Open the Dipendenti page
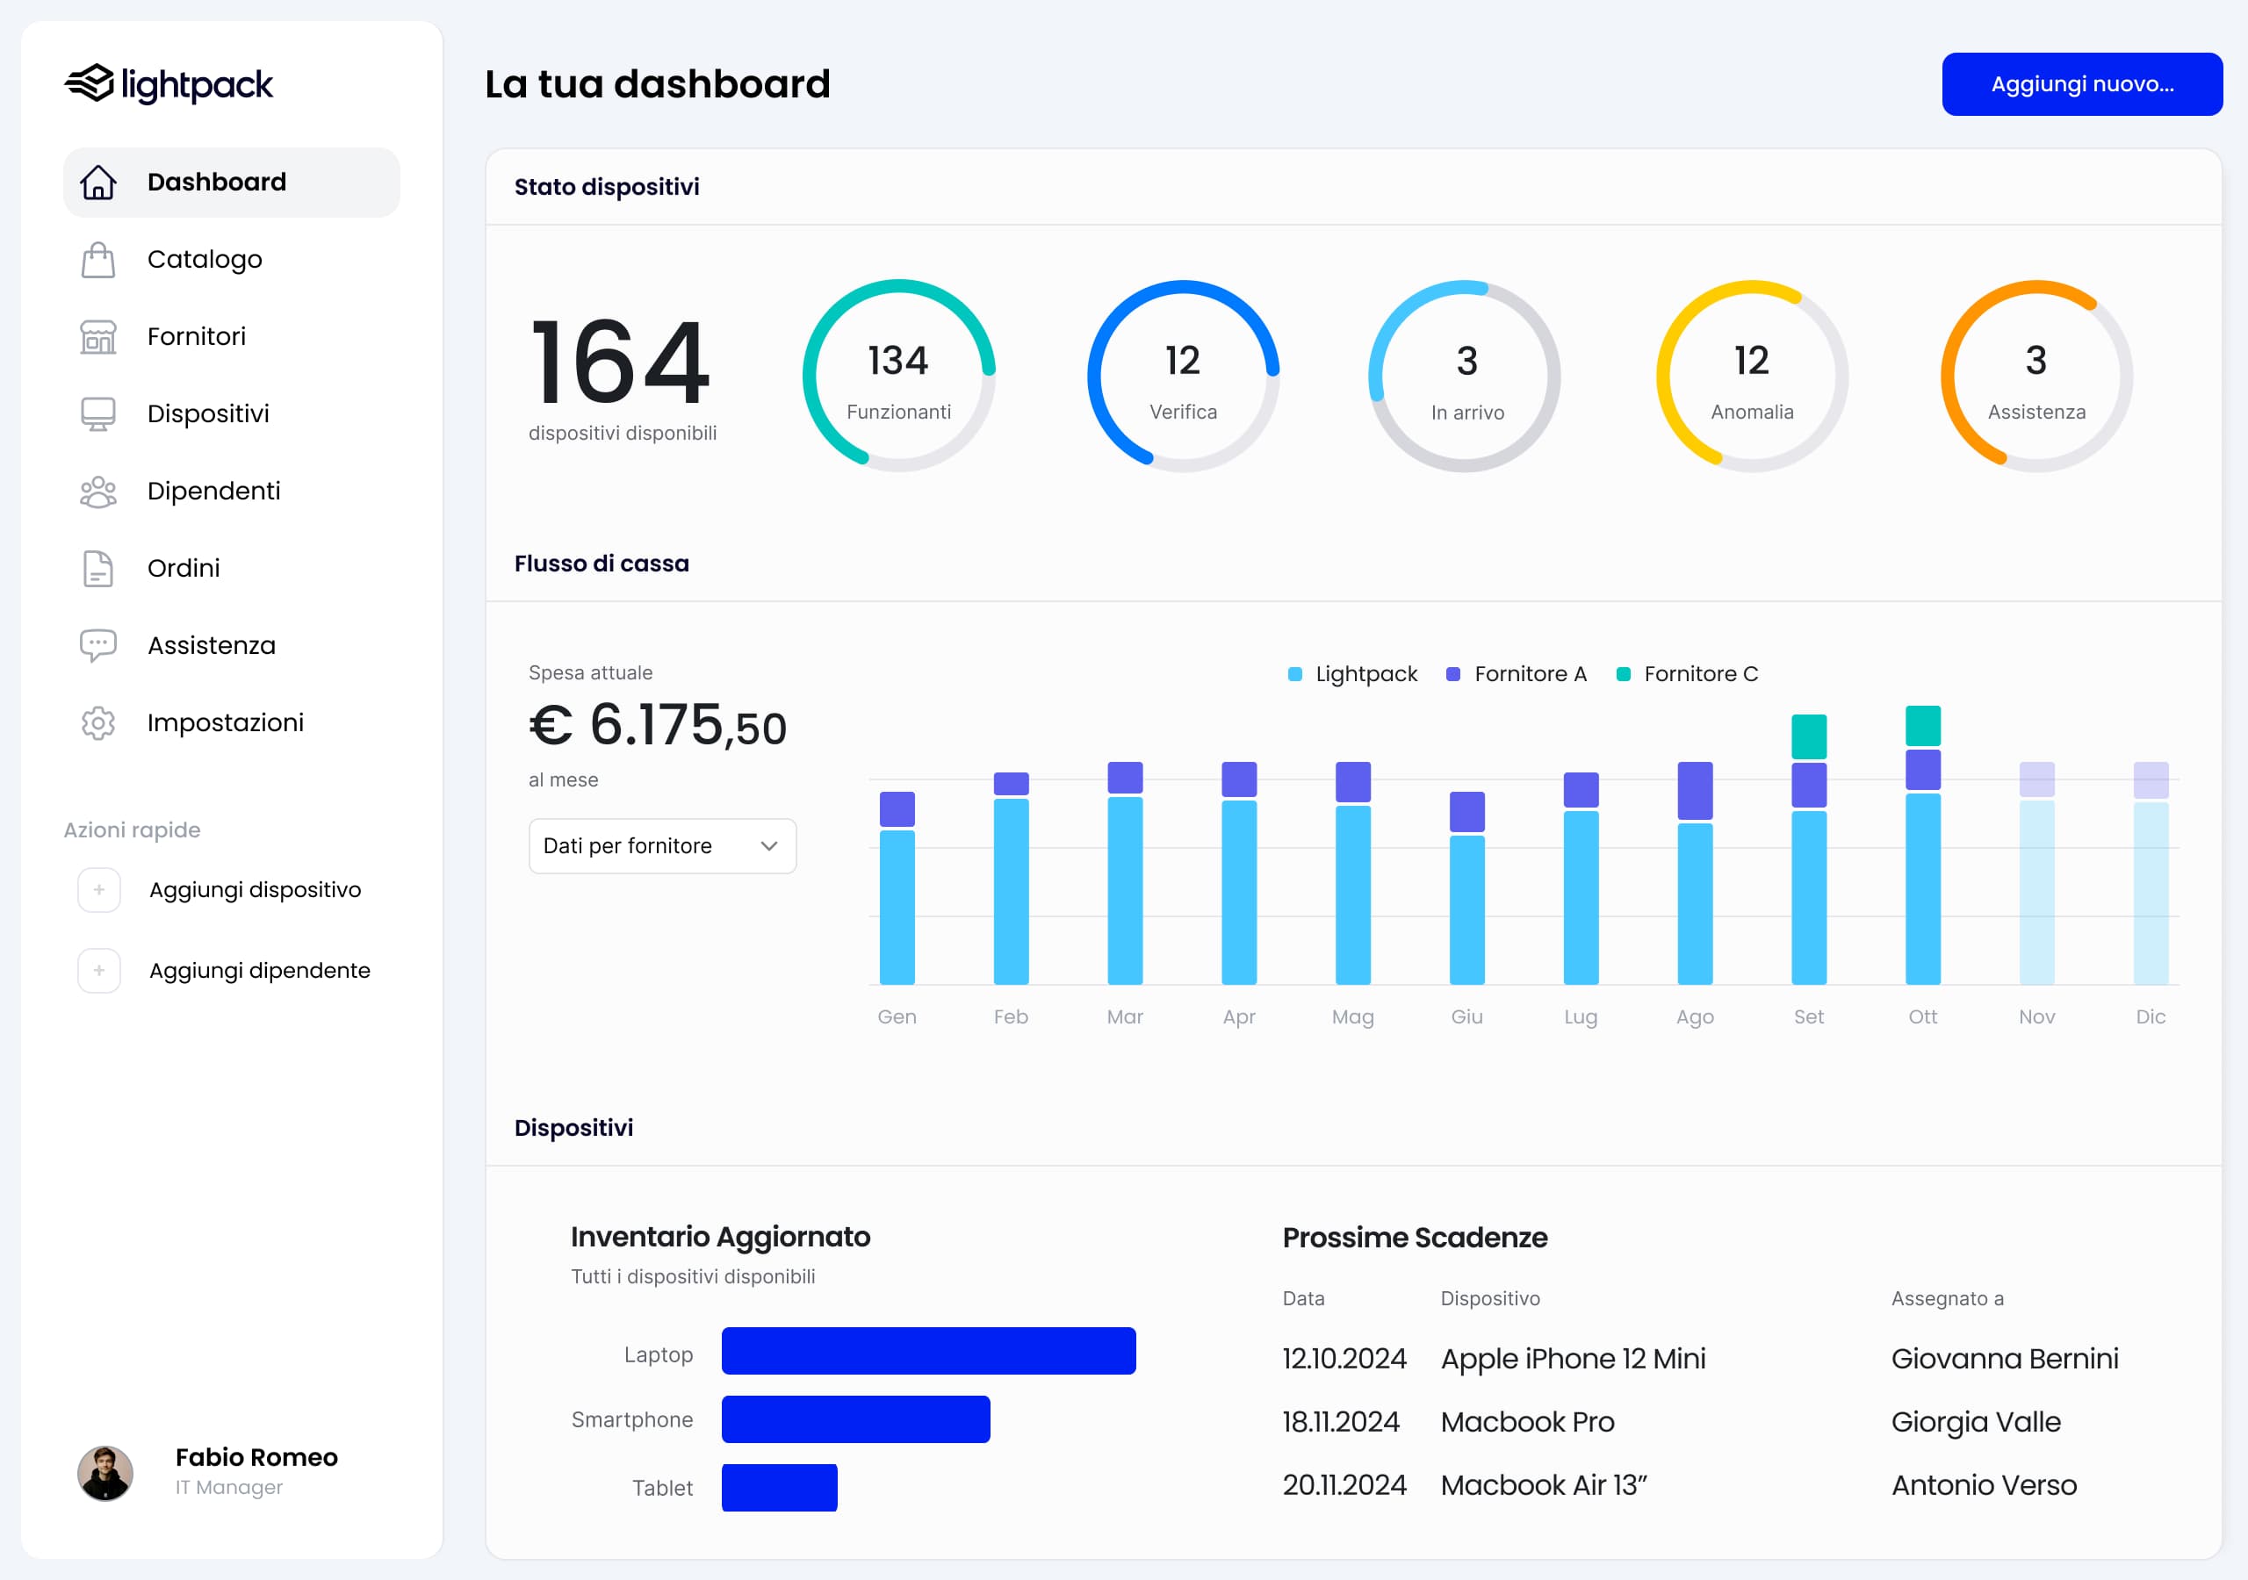The image size is (2248, 1580). [x=232, y=492]
